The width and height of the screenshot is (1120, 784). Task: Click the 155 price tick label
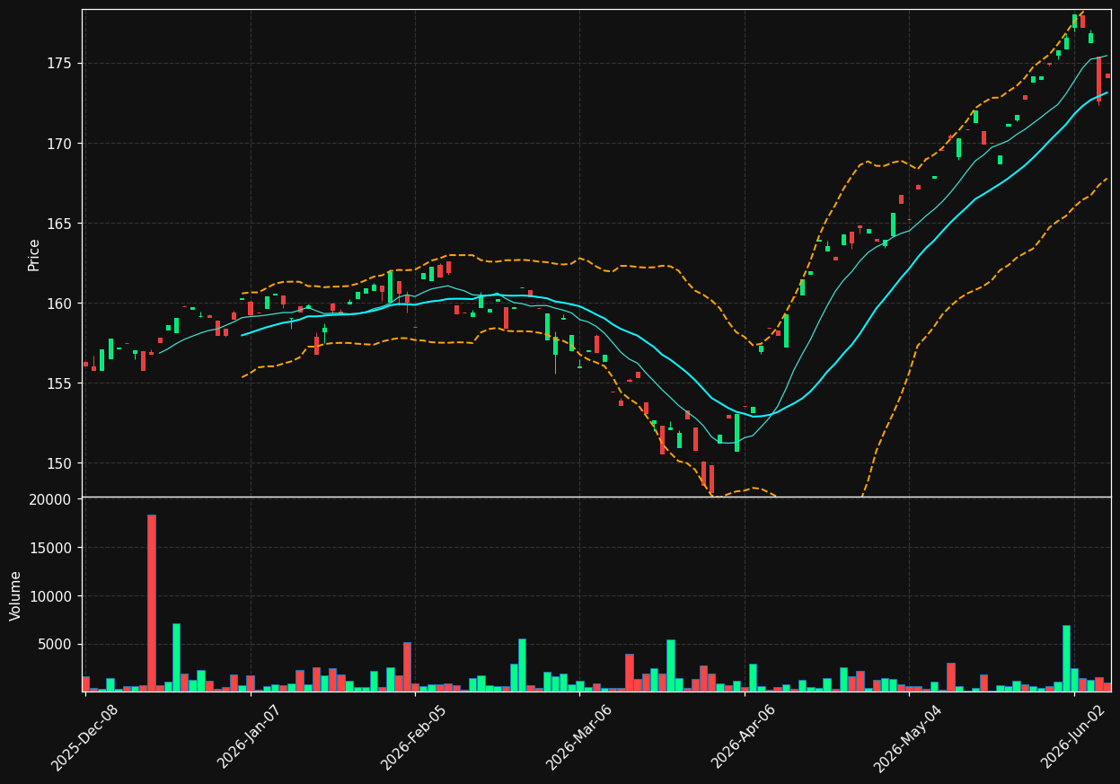pyautogui.click(x=59, y=383)
